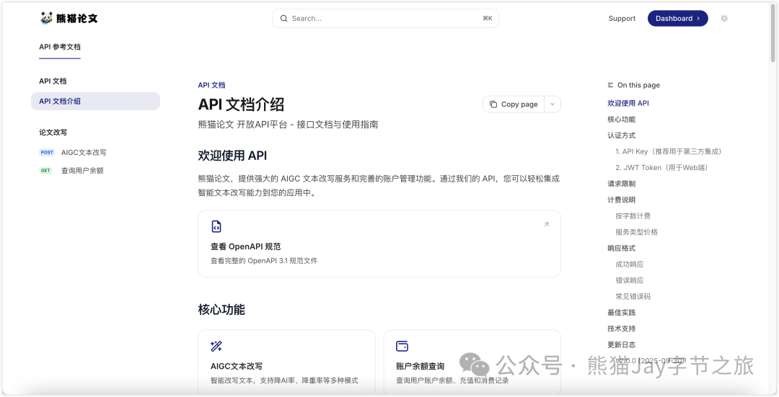Open the AIGC文本改写 feature card
Image resolution: width=779 pixels, height=397 pixels.
click(286, 362)
